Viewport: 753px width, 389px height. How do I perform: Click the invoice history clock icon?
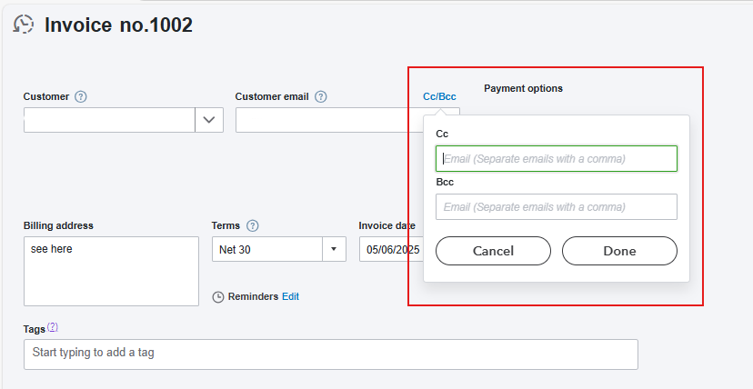(x=24, y=24)
